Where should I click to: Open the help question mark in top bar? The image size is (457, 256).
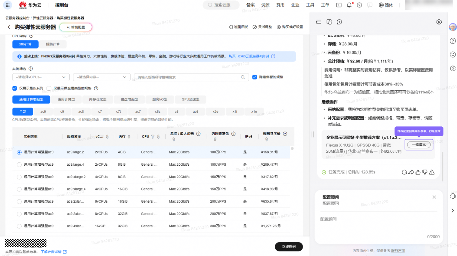pos(359,5)
